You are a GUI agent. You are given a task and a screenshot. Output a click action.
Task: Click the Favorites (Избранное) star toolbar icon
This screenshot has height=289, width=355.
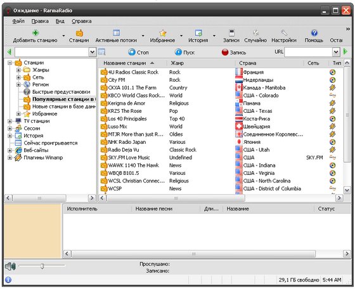tap(162, 33)
